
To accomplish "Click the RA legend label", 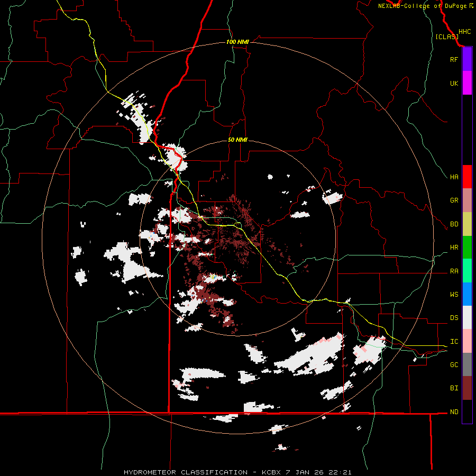I will 454,271.
